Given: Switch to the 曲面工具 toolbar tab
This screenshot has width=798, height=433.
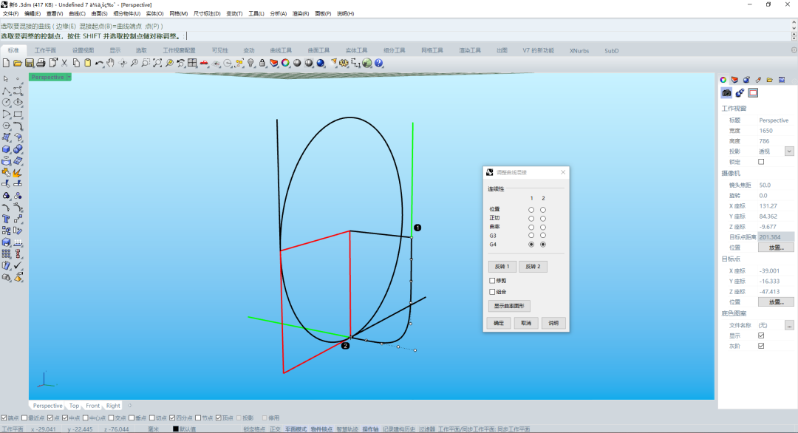Looking at the screenshot, I should coord(318,50).
